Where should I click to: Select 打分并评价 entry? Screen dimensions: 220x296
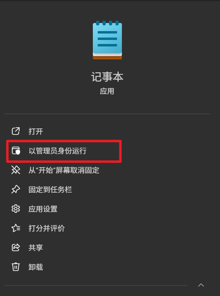46,228
